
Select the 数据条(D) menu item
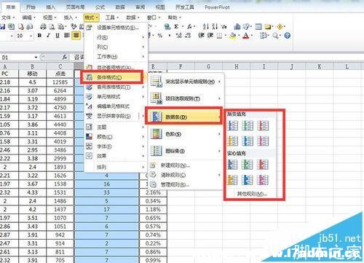(183, 116)
